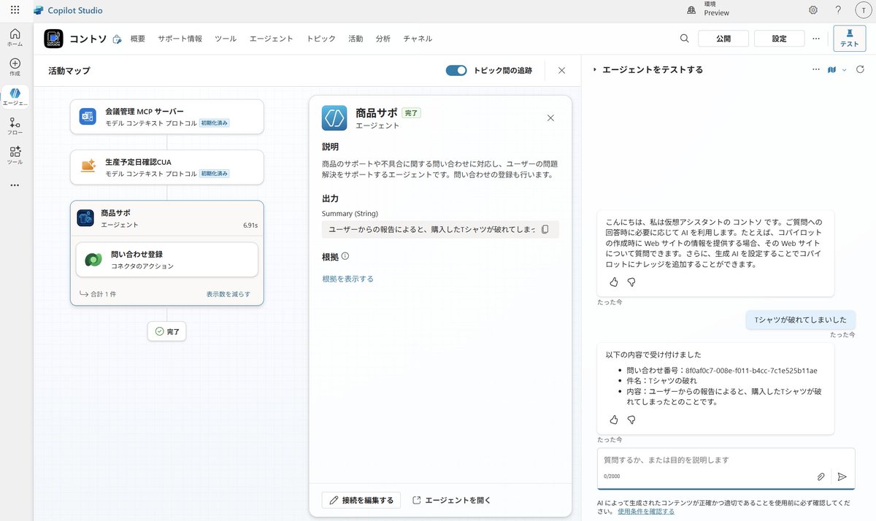Image resolution: width=876 pixels, height=521 pixels.
Task: Open the app launcher waffle icon
Action: point(15,10)
